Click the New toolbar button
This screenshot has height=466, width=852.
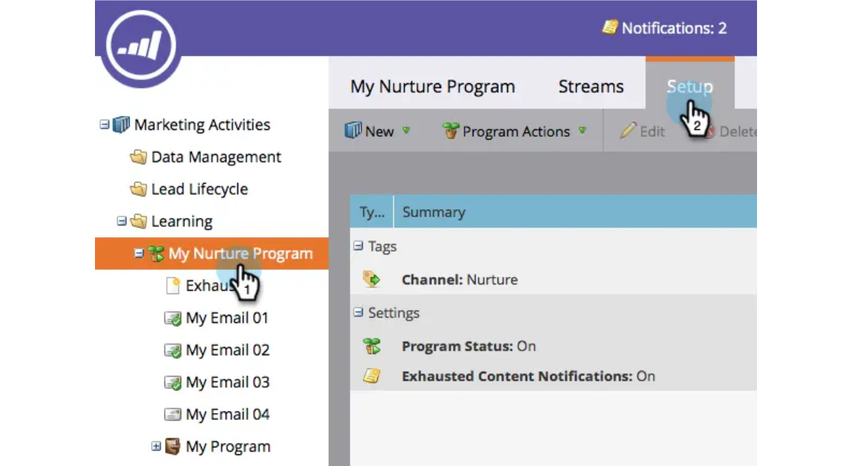pyautogui.click(x=377, y=131)
